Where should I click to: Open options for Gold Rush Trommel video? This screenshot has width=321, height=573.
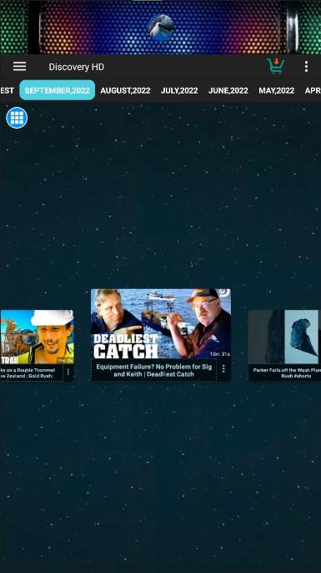pyautogui.click(x=68, y=372)
